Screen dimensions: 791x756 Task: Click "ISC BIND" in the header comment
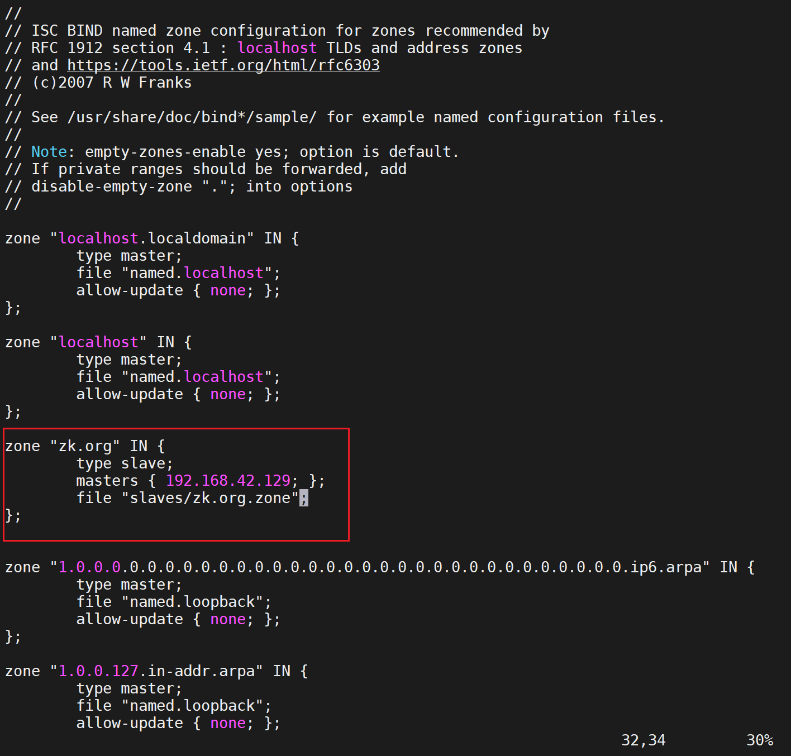pyautogui.click(x=67, y=31)
